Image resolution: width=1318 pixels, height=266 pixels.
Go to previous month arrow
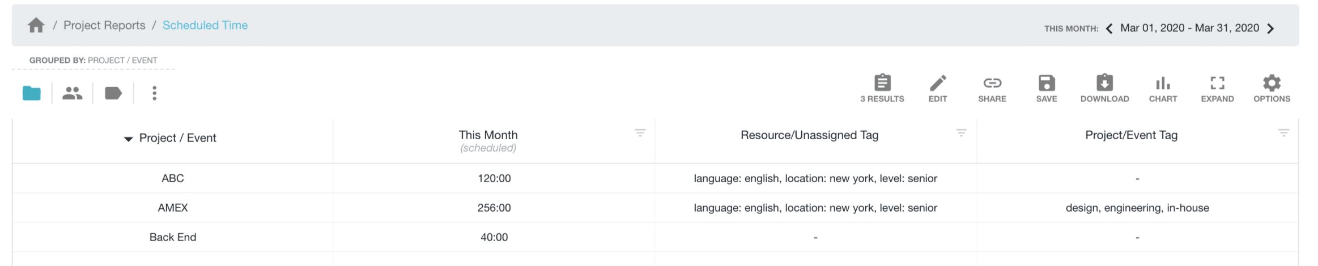[1109, 28]
